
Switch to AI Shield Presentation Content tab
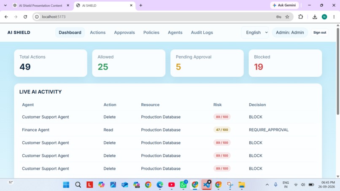(x=40, y=5)
